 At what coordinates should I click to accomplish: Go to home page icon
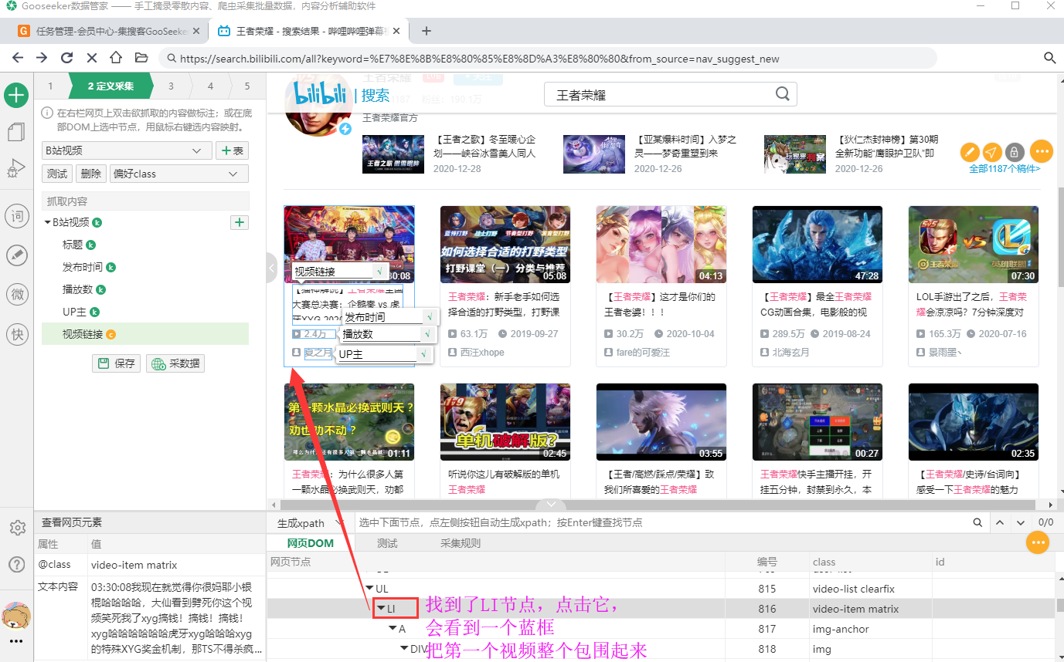click(x=116, y=58)
